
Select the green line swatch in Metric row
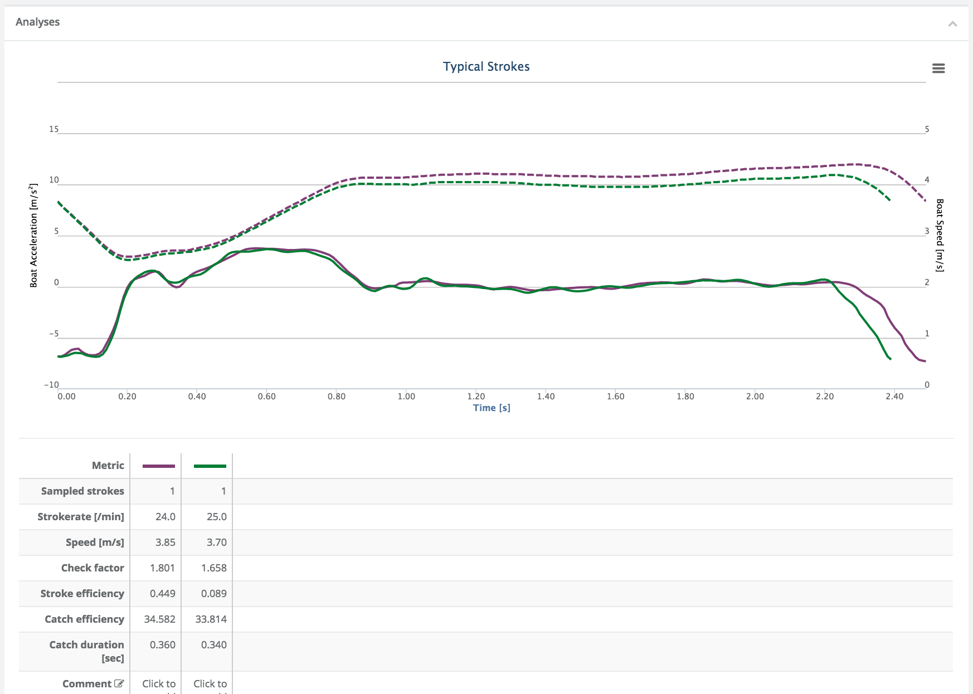tap(210, 466)
